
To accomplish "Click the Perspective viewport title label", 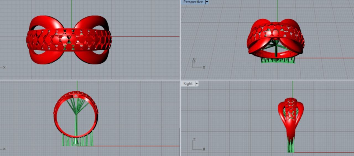I will coord(193,2).
